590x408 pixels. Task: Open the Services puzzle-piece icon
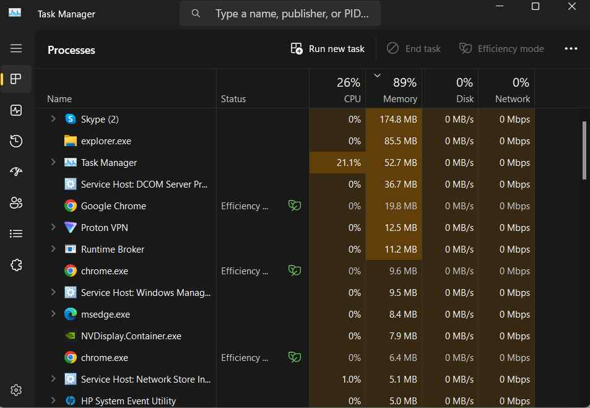coord(16,265)
